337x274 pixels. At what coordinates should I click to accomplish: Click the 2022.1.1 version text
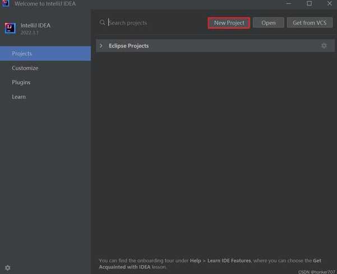pyautogui.click(x=30, y=33)
